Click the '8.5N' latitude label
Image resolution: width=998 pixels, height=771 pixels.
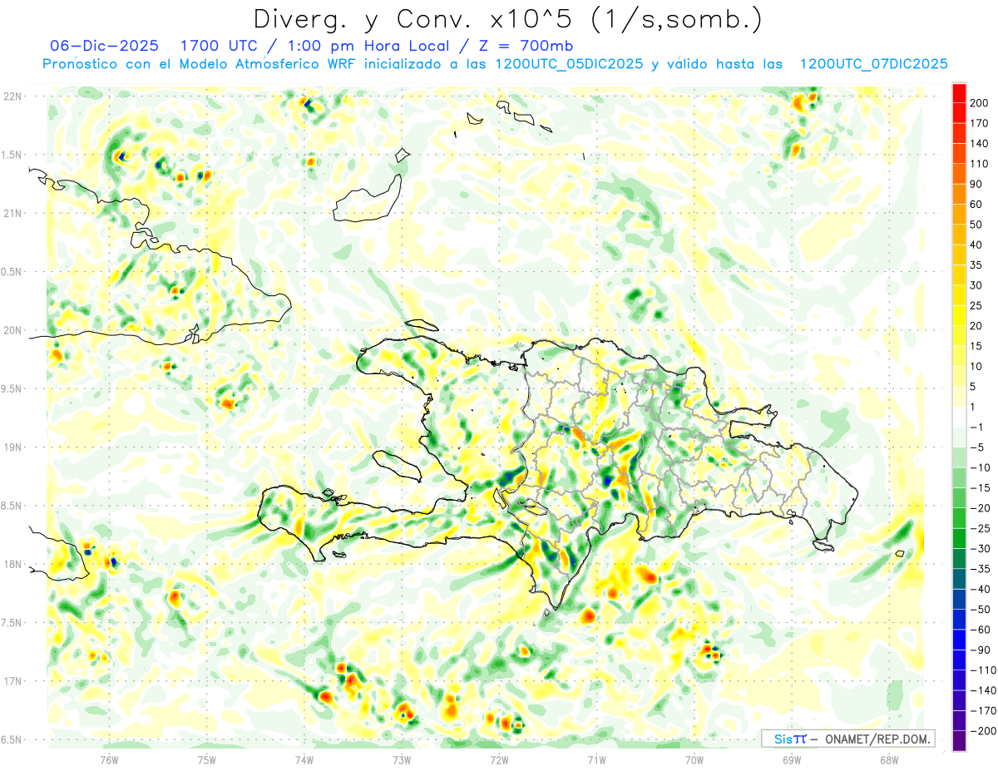(x=12, y=506)
